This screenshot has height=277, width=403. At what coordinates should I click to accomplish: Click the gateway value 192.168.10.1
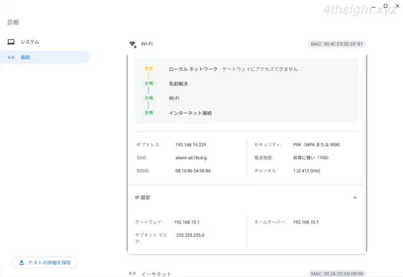click(187, 222)
